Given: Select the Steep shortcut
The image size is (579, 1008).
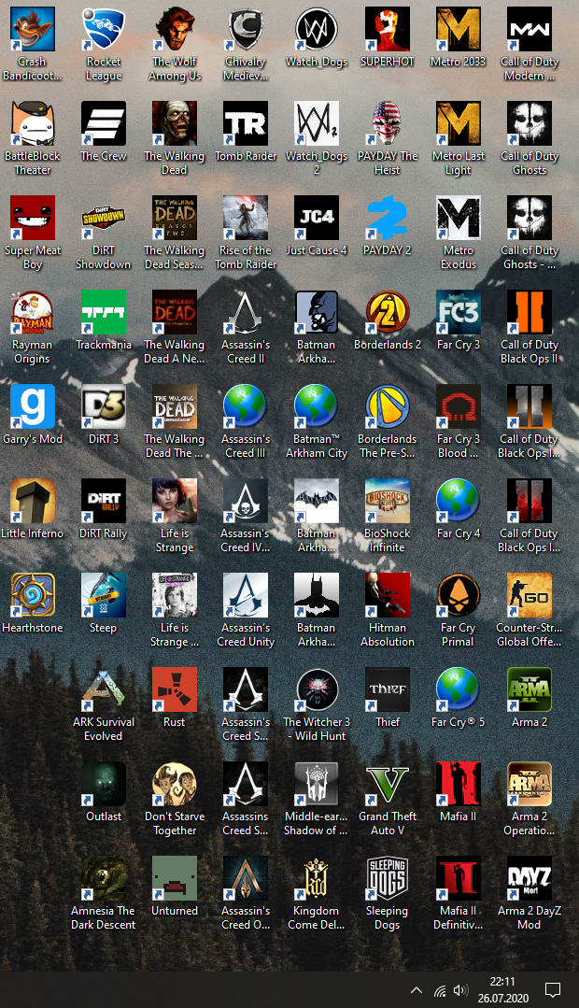Looking at the screenshot, I should [104, 596].
